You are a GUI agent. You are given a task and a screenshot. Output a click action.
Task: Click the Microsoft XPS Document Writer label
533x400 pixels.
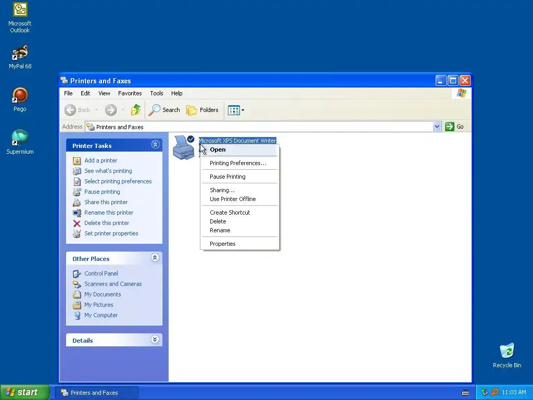tap(237, 141)
